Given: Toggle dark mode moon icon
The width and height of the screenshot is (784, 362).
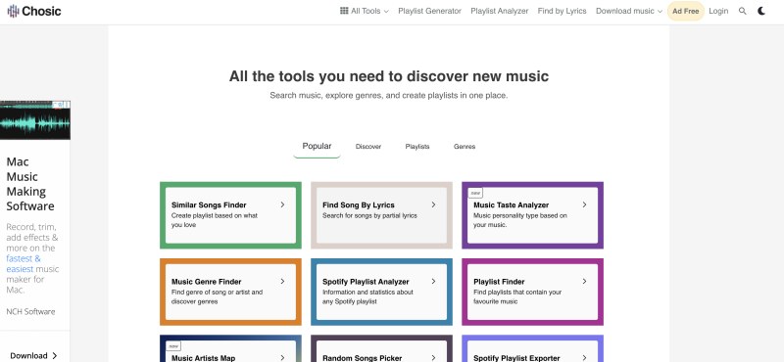Looking at the screenshot, I should (x=761, y=11).
